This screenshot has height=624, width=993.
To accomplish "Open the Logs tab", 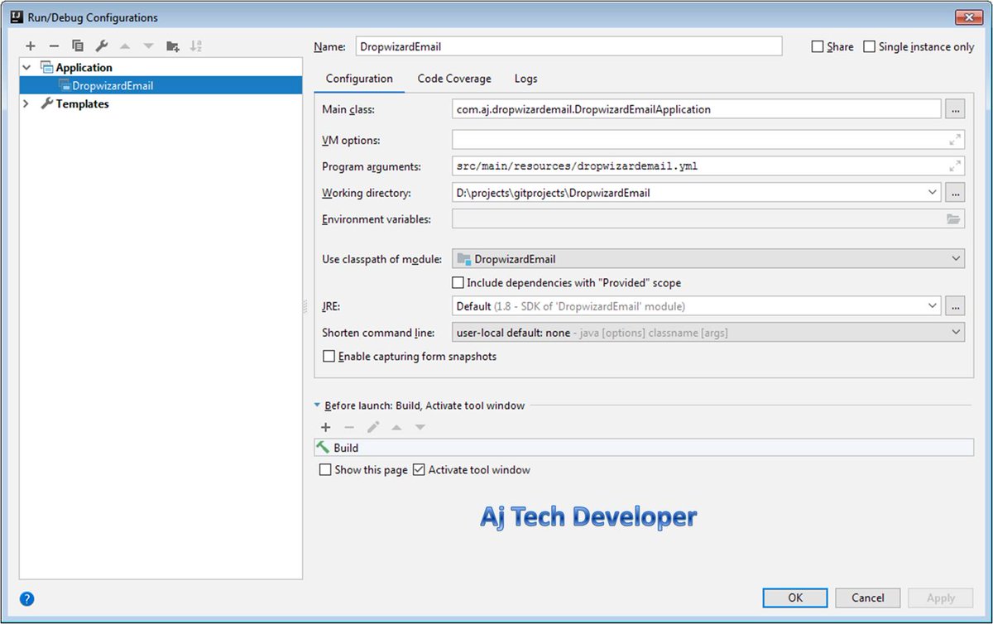I will click(525, 79).
